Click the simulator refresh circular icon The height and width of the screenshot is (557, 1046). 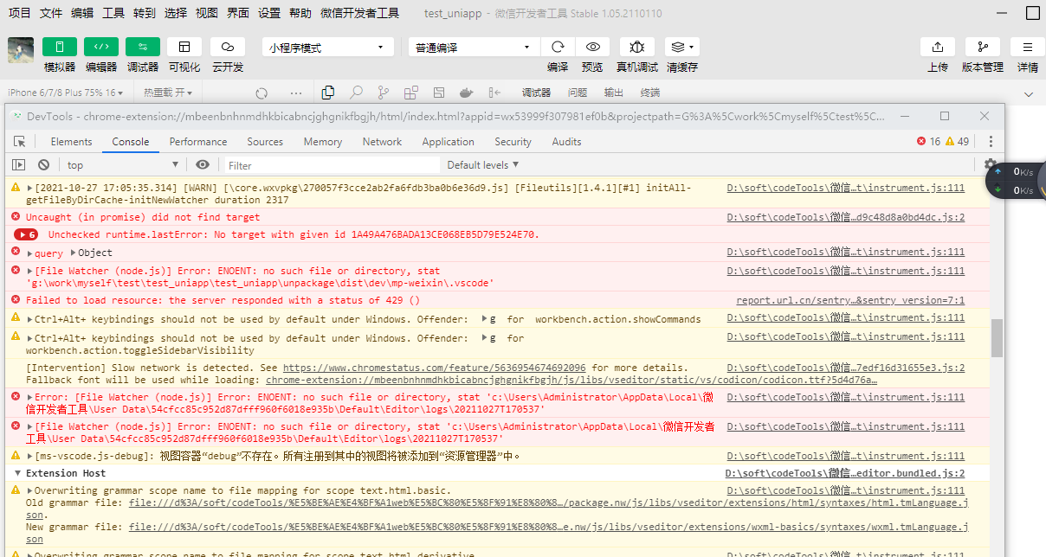coord(261,93)
